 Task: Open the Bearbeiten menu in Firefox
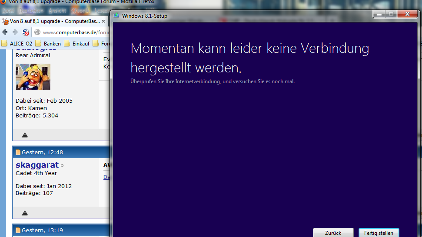[31, 11]
